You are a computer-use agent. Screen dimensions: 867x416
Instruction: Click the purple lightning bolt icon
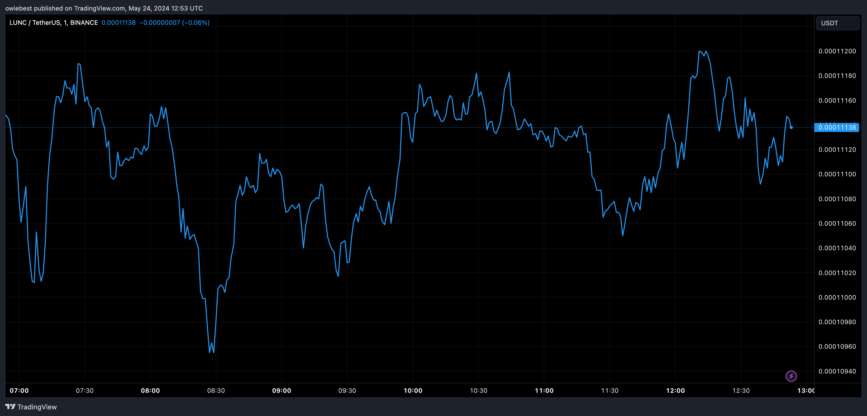791,376
